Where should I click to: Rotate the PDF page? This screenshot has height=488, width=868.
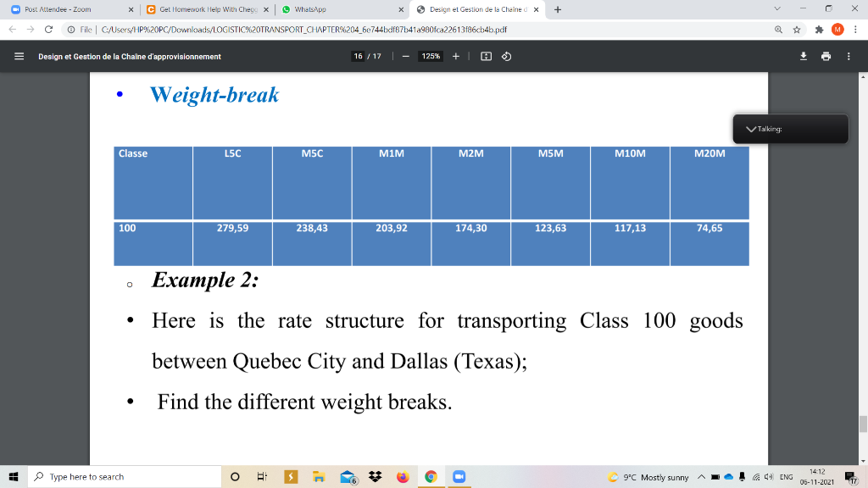point(506,57)
